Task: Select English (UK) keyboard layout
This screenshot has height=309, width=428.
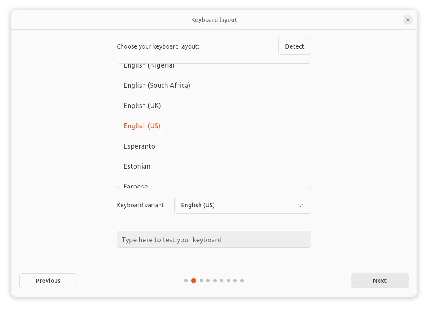Action: 142,106
